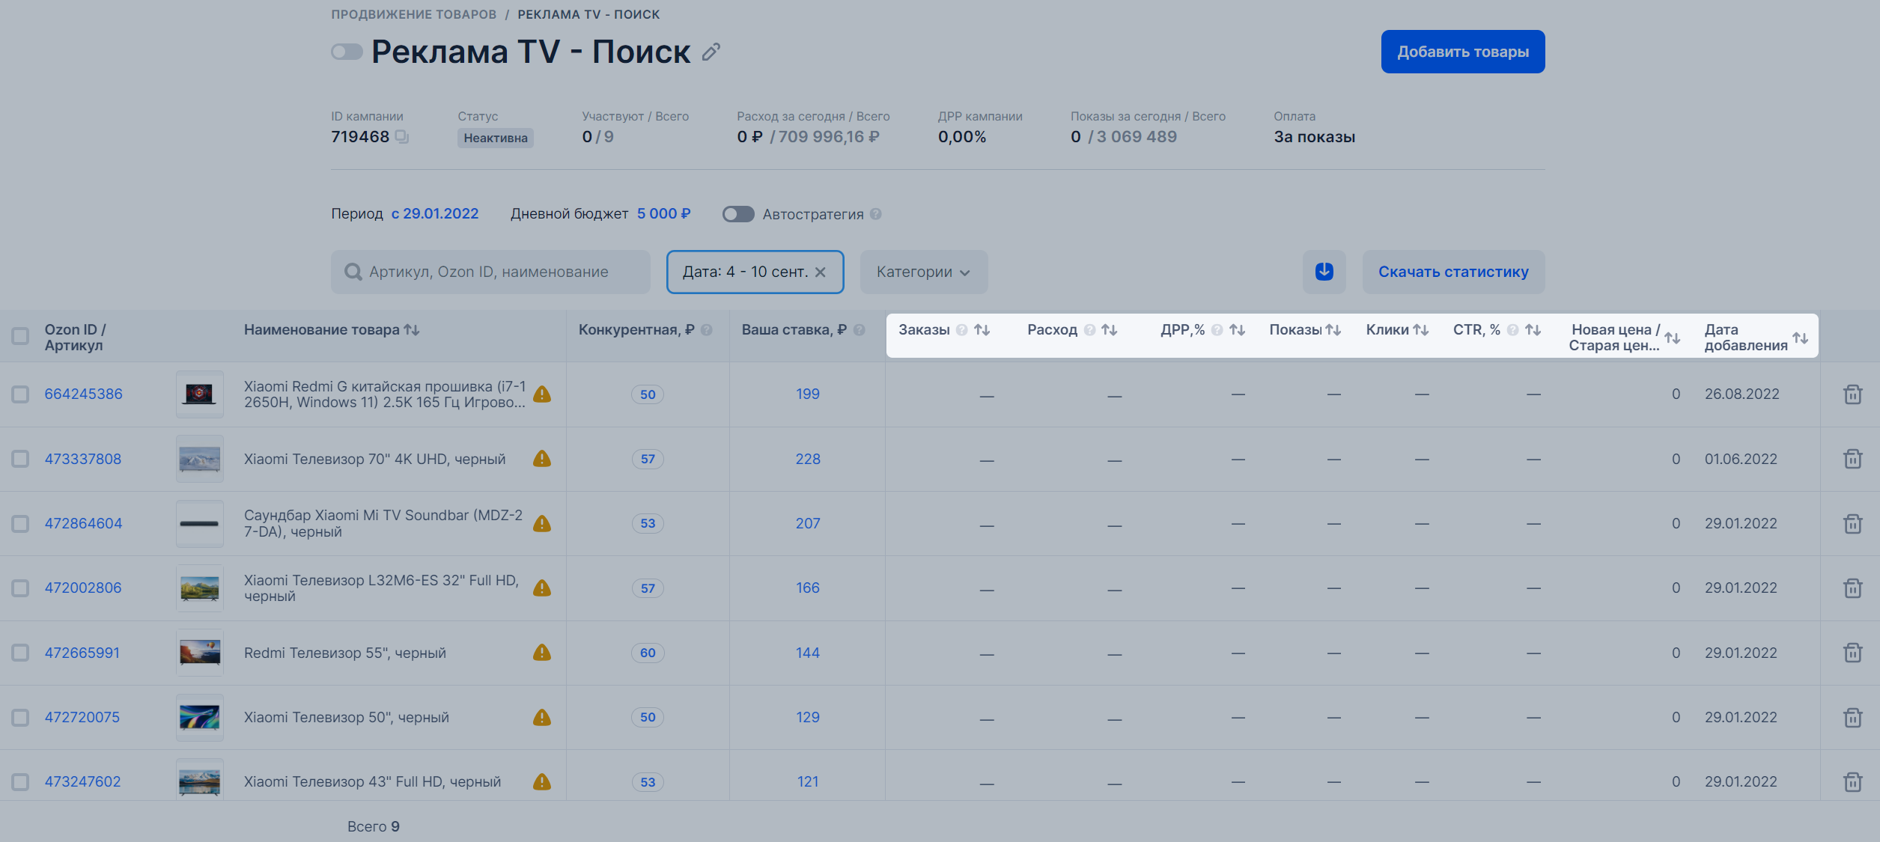Open help for Расход column
1880x842 pixels.
[1090, 330]
